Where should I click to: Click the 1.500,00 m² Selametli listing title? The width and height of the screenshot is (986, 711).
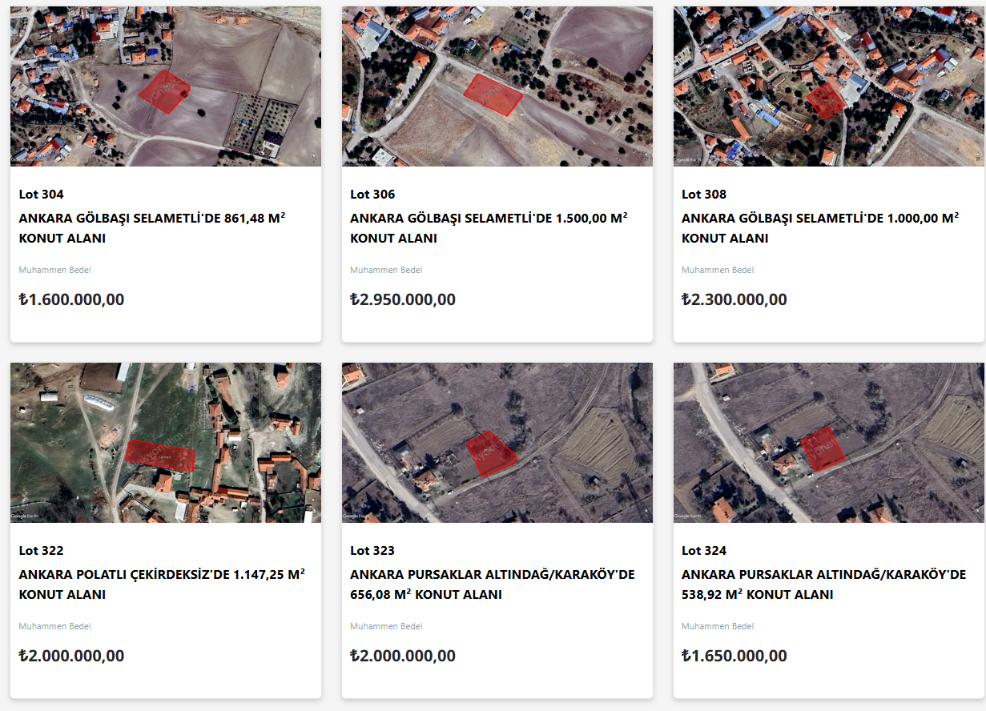click(489, 227)
